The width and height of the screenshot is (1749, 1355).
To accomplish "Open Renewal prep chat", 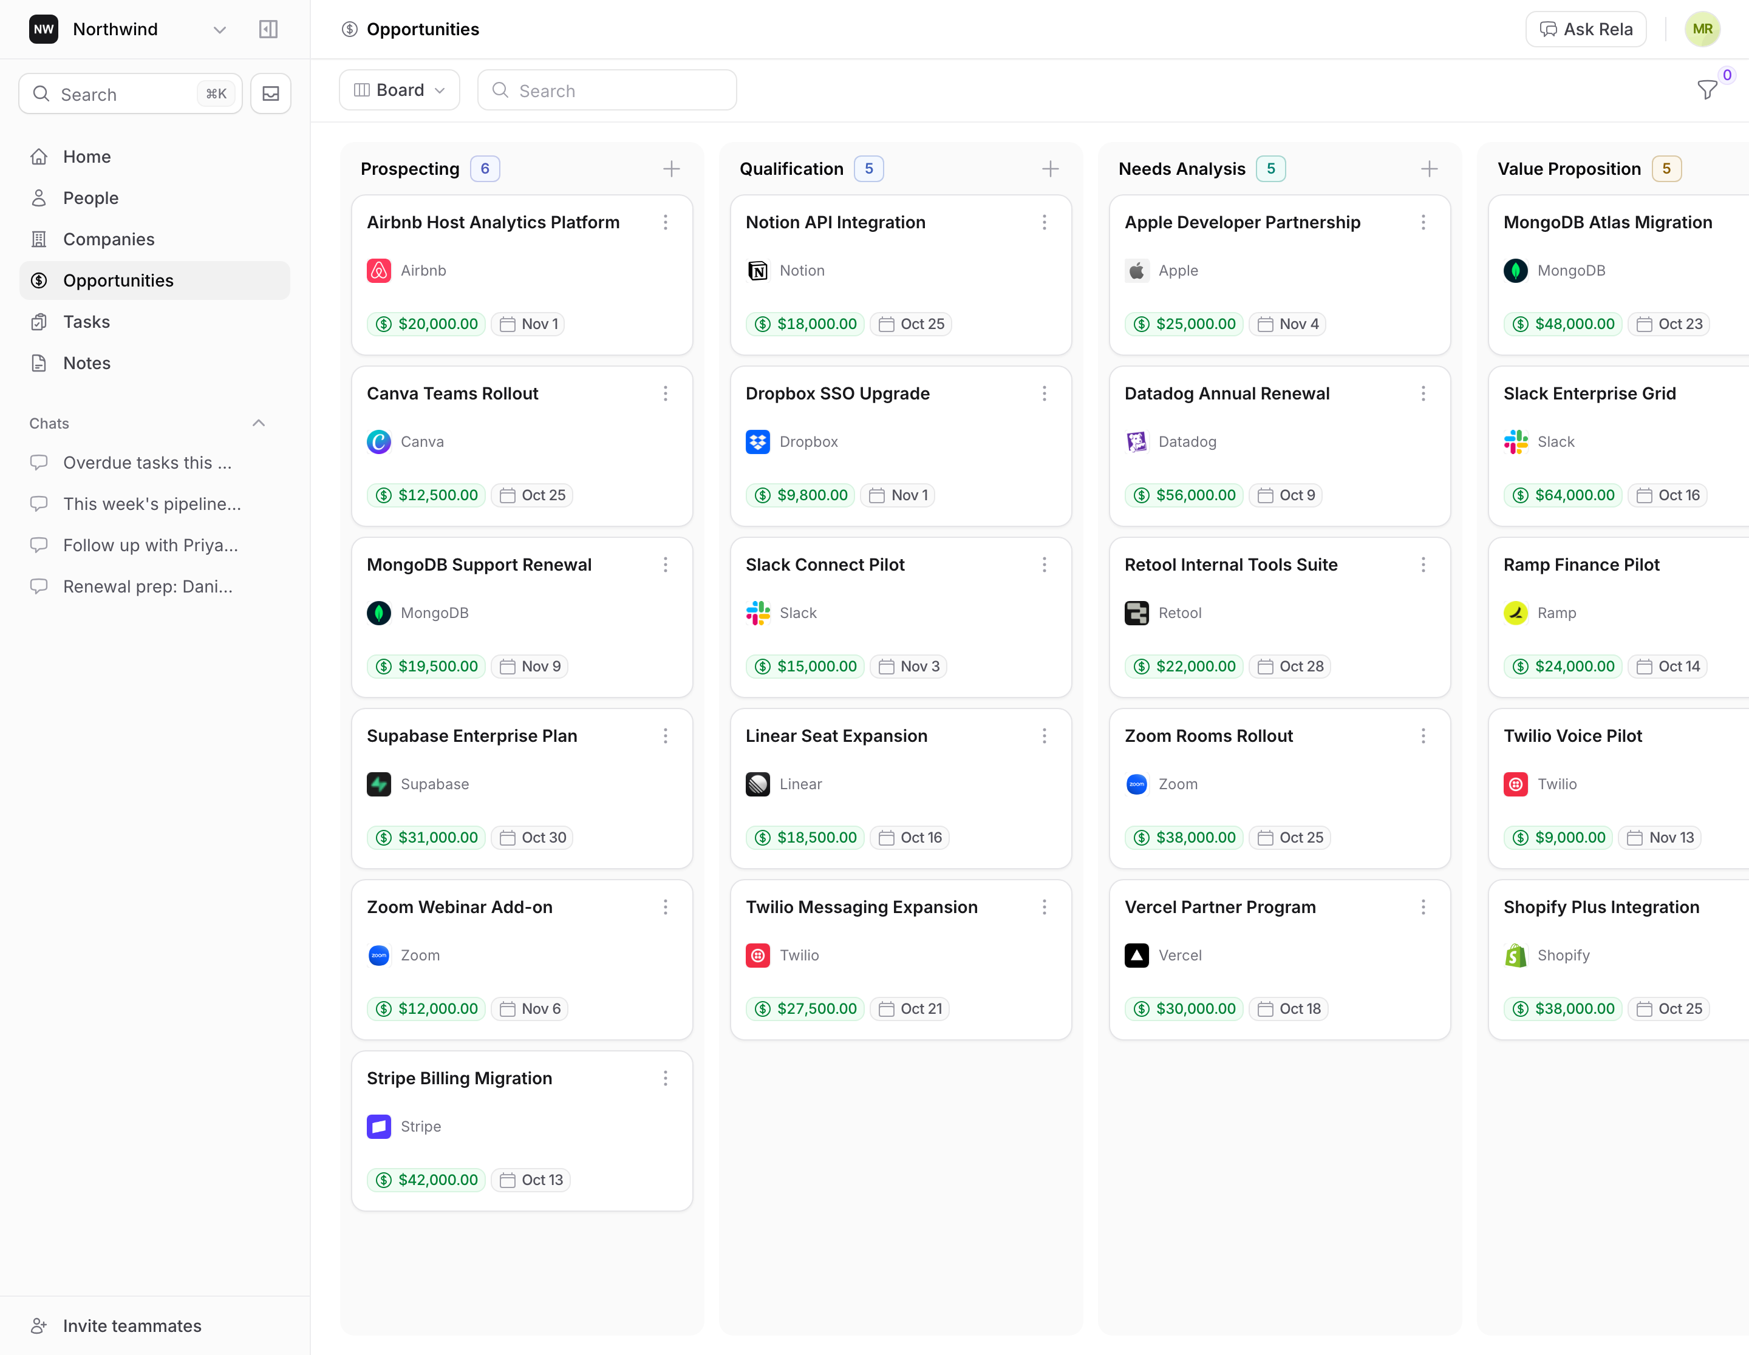I will [x=155, y=586].
